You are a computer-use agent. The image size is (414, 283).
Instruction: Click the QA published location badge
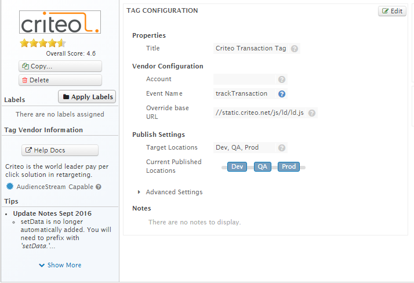(x=263, y=166)
